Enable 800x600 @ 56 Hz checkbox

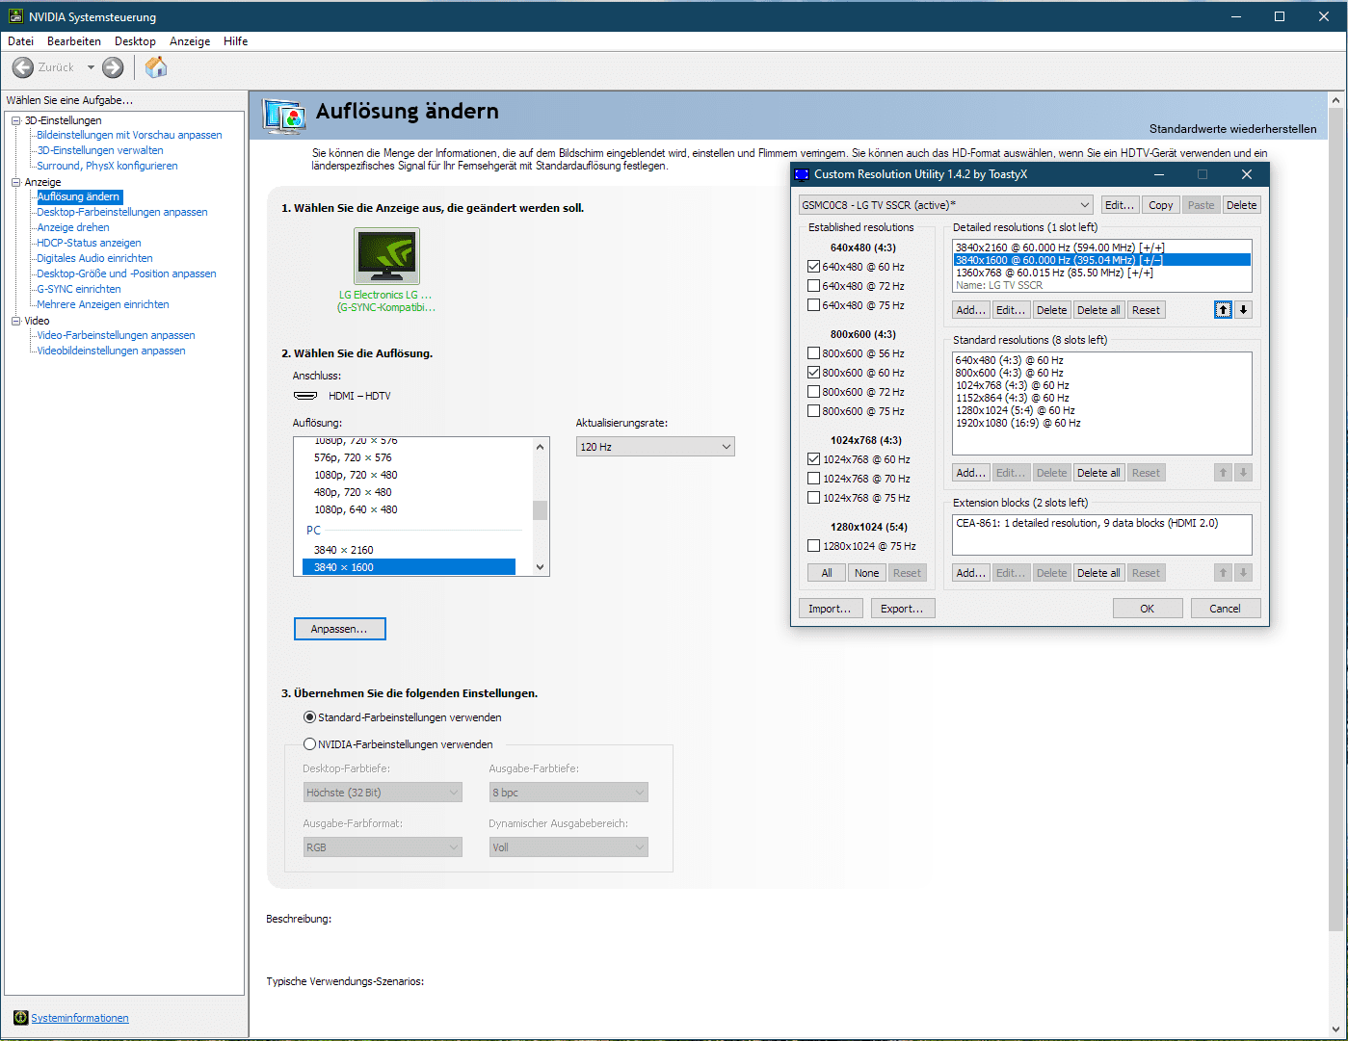[814, 353]
